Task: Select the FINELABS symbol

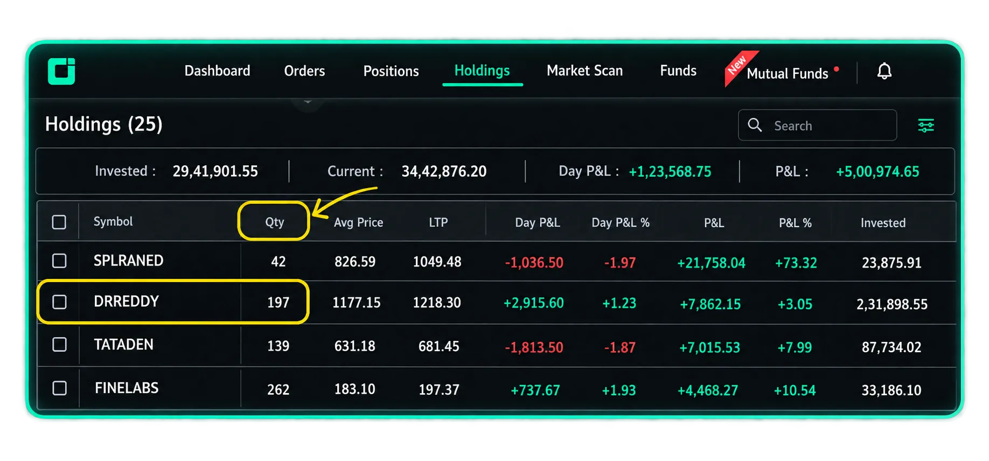Action: (127, 388)
